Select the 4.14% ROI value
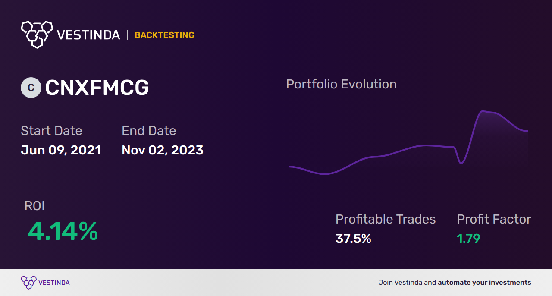The image size is (552, 296). (63, 231)
